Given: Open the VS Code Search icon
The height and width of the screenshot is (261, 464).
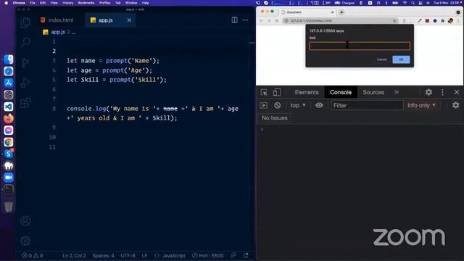Looking at the screenshot, I should point(25,42).
